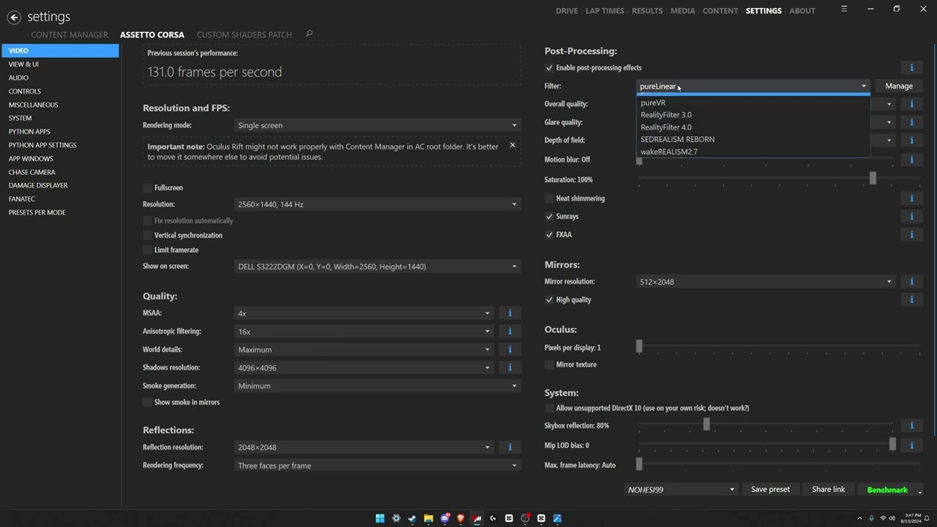Open info for Overall quality

pos(911,104)
